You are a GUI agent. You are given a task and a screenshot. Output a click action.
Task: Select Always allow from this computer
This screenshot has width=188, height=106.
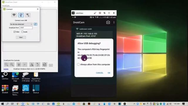pos(78,64)
